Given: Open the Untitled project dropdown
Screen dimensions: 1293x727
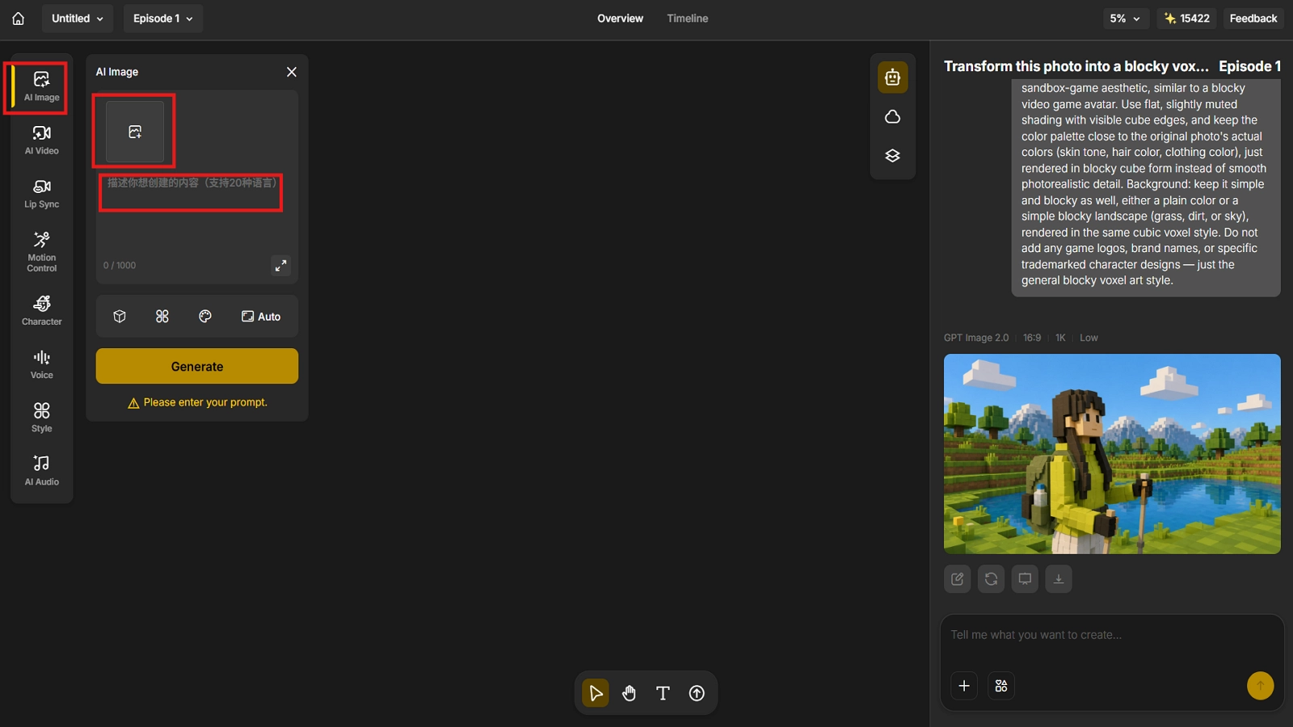Looking at the screenshot, I should 78,18.
